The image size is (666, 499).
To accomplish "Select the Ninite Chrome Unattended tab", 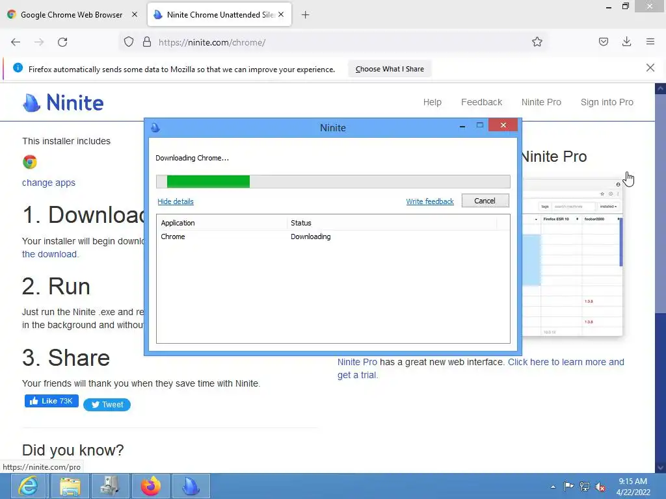I will click(220, 14).
